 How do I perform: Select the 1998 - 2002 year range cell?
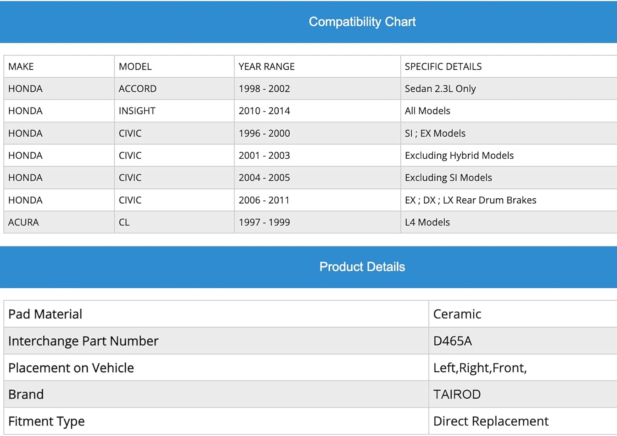pos(264,89)
